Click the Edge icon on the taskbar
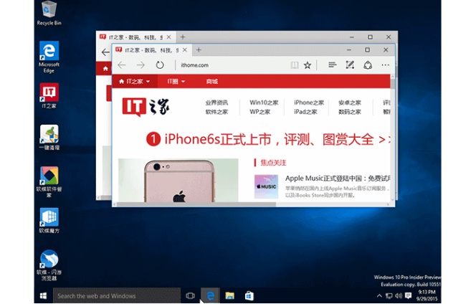 click(x=210, y=295)
